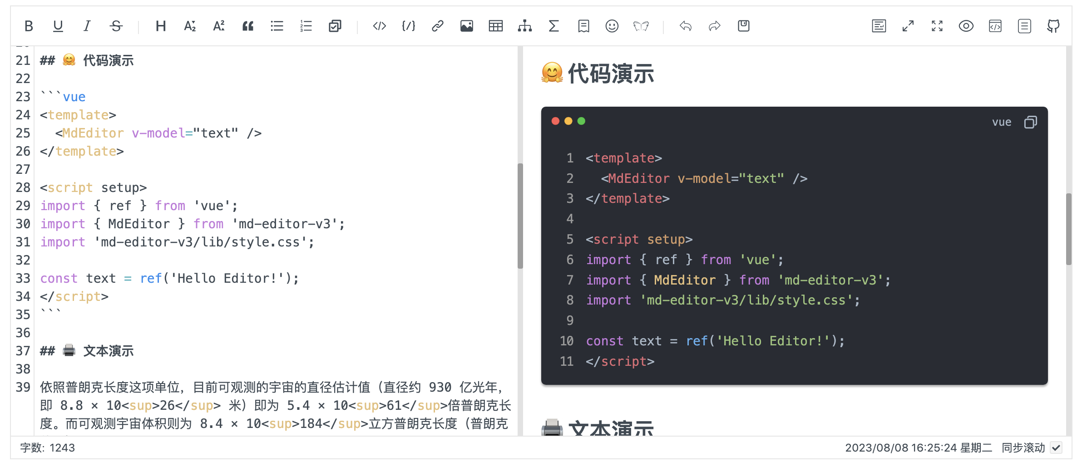Redo the last edit
Viewport: 1087px width, 462px height.
pyautogui.click(x=715, y=26)
